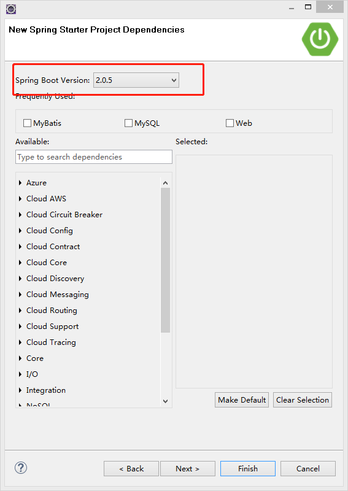Image resolution: width=348 pixels, height=491 pixels.
Task: Expand the Cloud Routing group
Action: (x=20, y=311)
